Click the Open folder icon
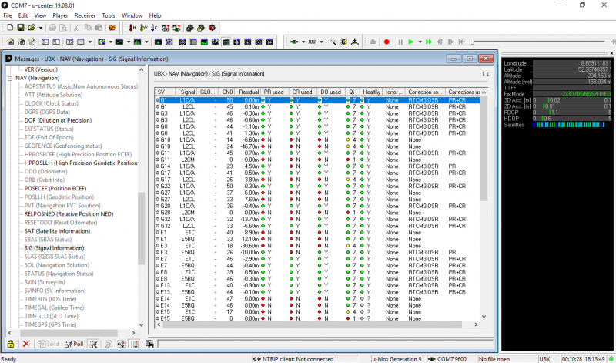616x363 pixels. point(32,28)
